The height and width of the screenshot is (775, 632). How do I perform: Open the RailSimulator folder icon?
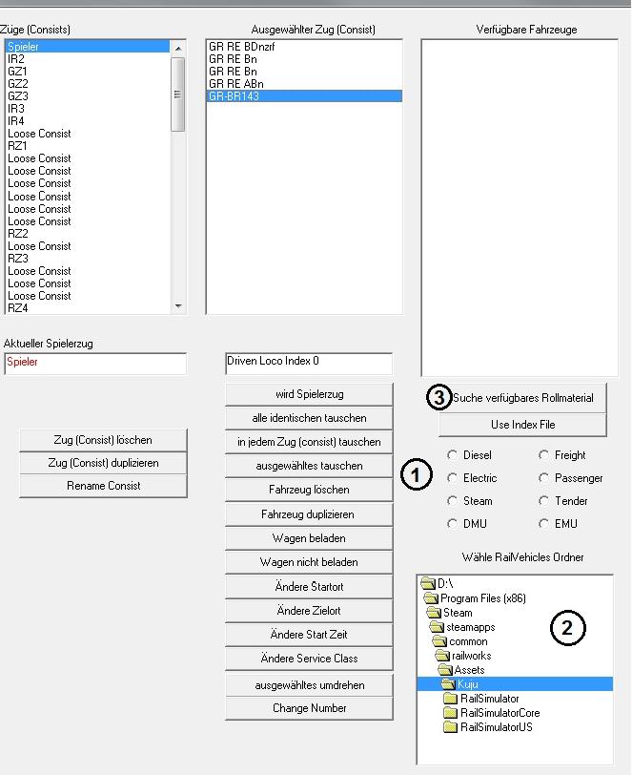click(450, 699)
